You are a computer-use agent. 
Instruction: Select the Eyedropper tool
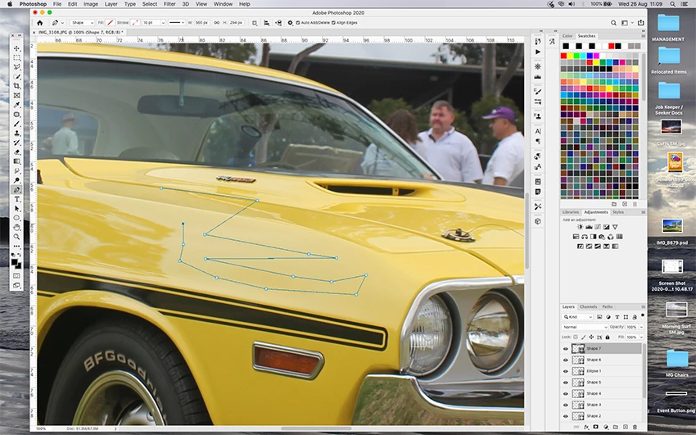click(17, 105)
